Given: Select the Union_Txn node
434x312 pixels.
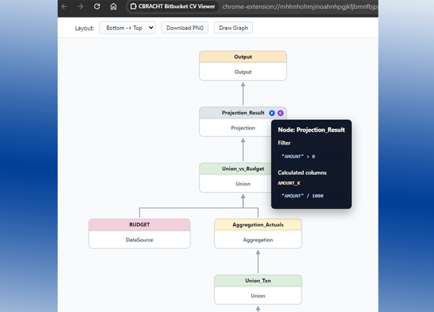Looking at the screenshot, I should pyautogui.click(x=258, y=290).
